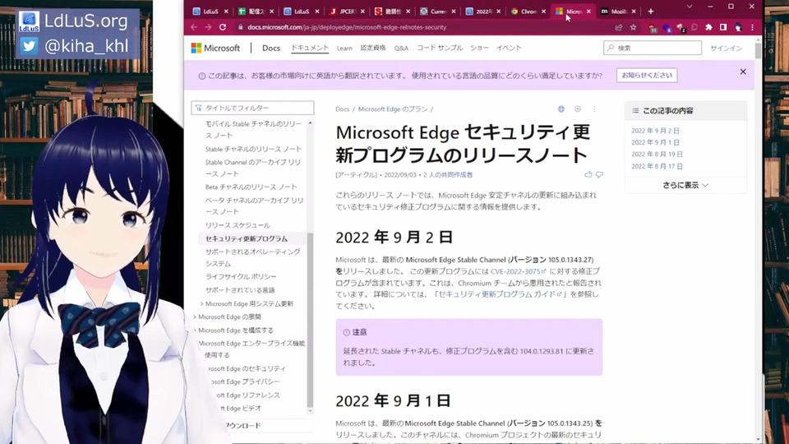
Task: Open サポートされている言語 in sidebar
Action: pos(240,290)
